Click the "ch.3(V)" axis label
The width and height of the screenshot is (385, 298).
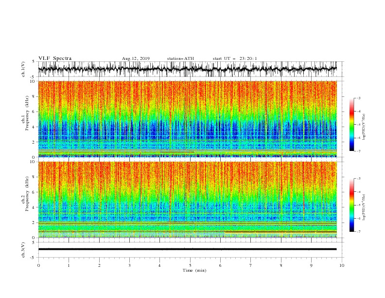(x=23, y=250)
